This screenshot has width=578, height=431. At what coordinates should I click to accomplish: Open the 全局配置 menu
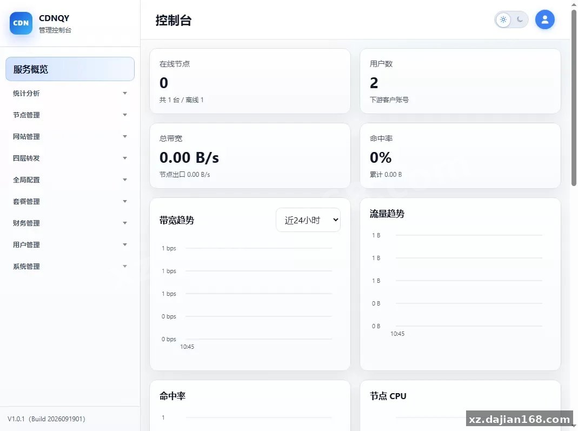[70, 180]
